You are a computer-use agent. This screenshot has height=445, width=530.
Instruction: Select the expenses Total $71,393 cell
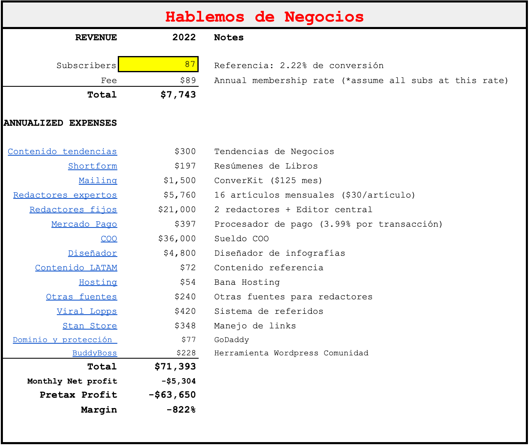(175, 367)
